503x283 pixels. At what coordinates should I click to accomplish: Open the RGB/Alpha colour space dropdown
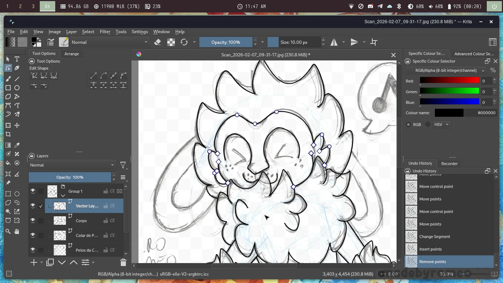point(446,70)
